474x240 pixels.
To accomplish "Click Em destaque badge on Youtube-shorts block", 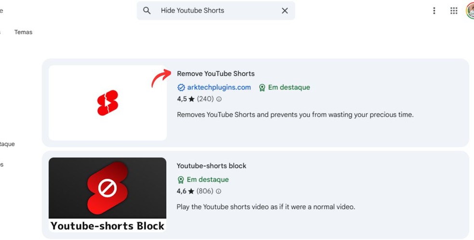I will click(203, 179).
